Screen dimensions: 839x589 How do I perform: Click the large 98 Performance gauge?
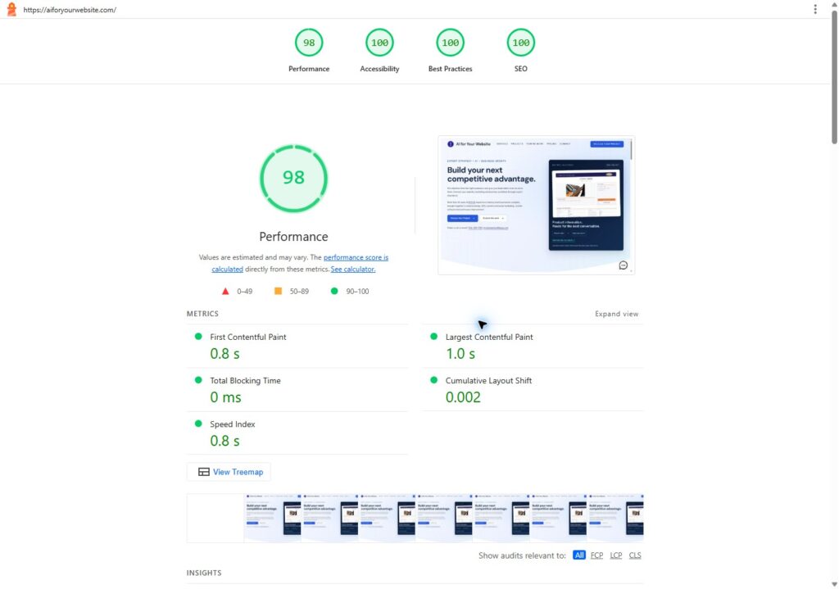(x=293, y=178)
